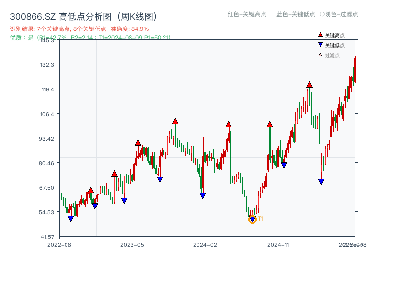This screenshot has width=394, height=295.
Task: Click the small circle icon before 浅色-过滤点
Action: 322,14
